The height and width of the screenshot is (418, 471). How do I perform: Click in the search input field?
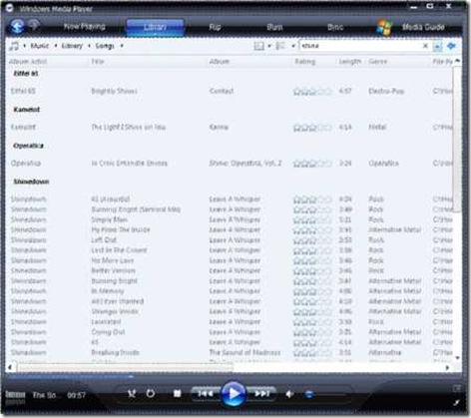pyautogui.click(x=360, y=46)
